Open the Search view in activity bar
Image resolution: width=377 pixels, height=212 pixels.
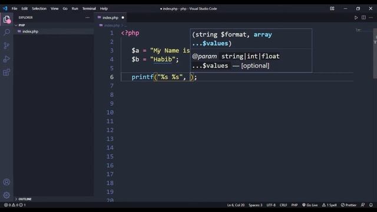[6, 32]
